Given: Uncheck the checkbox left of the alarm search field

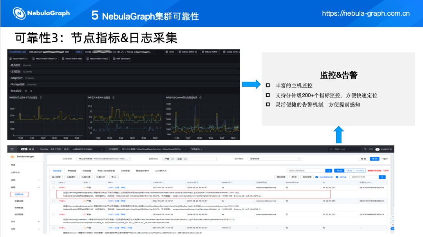Looking at the screenshot, I should [x=337, y=177].
